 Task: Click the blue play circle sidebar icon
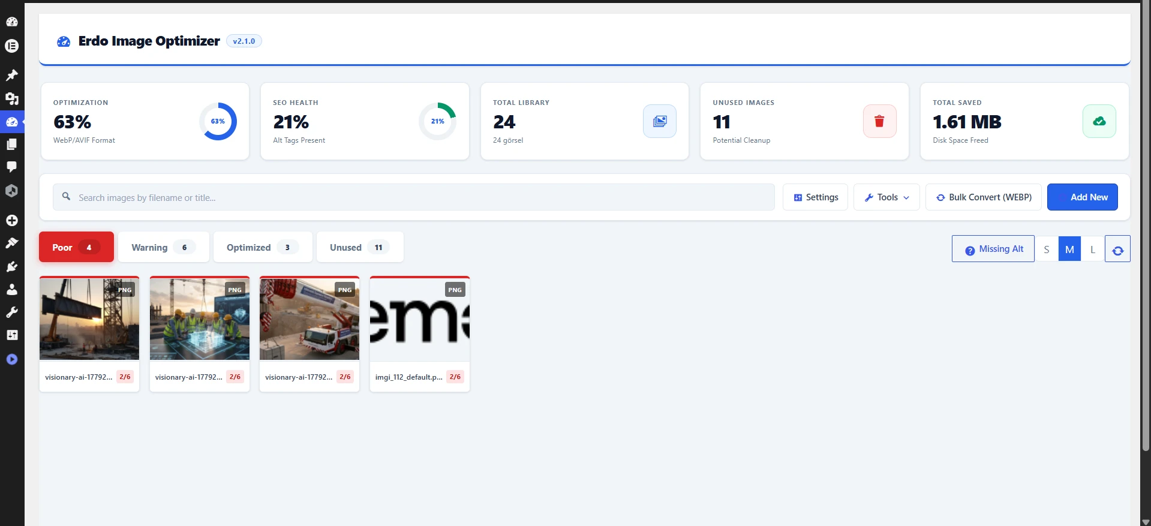pyautogui.click(x=12, y=359)
